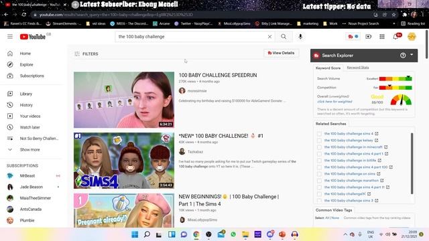429x241 pixels.
Task: Start voice search with the microphone icon
Action: coord(300,37)
